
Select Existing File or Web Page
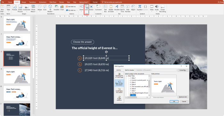119,76
